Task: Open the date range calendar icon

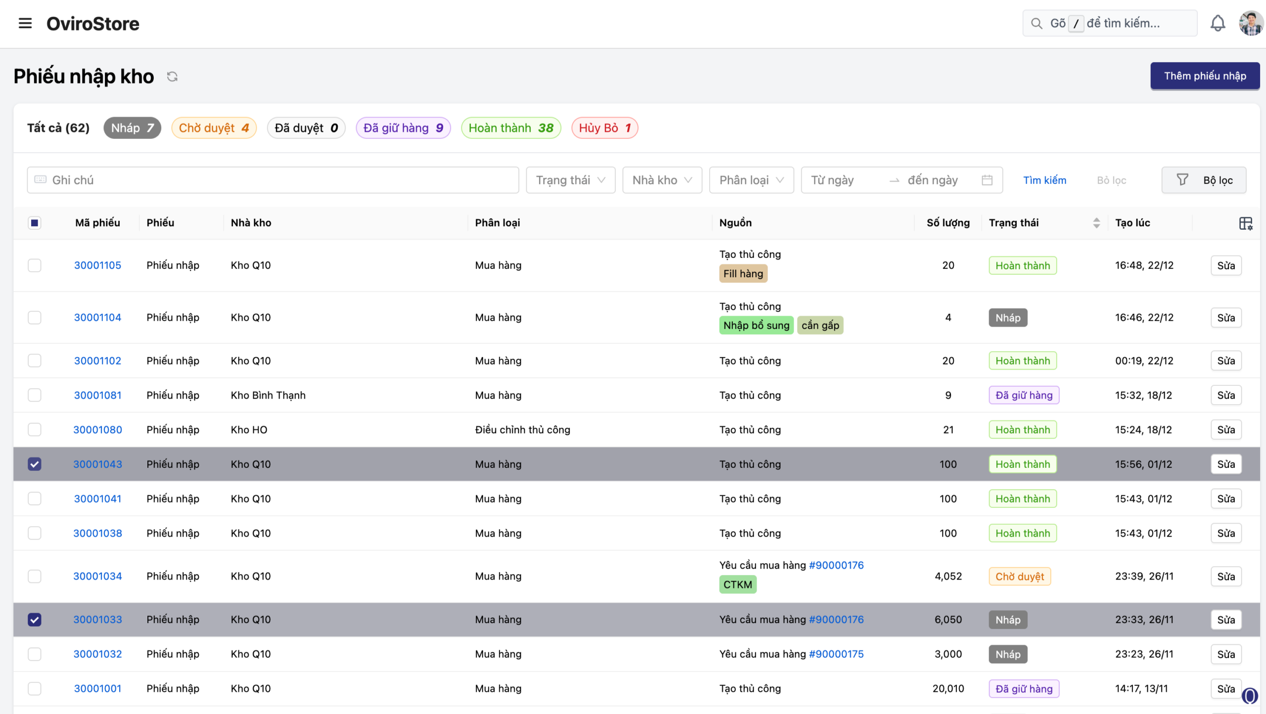Action: 987,180
